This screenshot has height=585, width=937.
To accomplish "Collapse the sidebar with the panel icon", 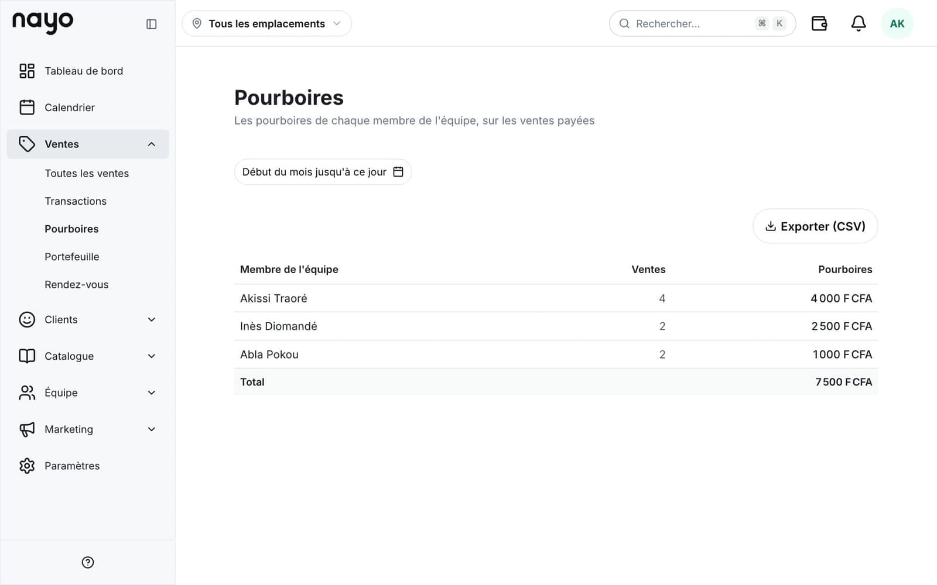I will [x=151, y=24].
